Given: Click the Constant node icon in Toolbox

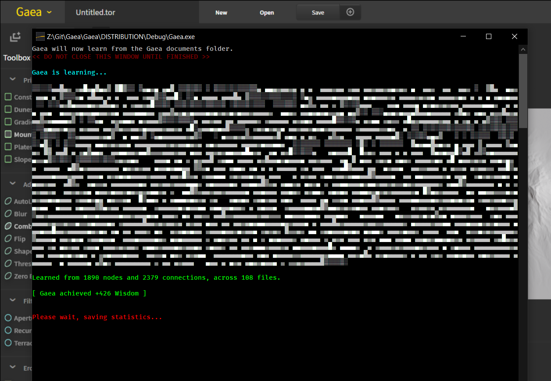Looking at the screenshot, I should pos(8,97).
